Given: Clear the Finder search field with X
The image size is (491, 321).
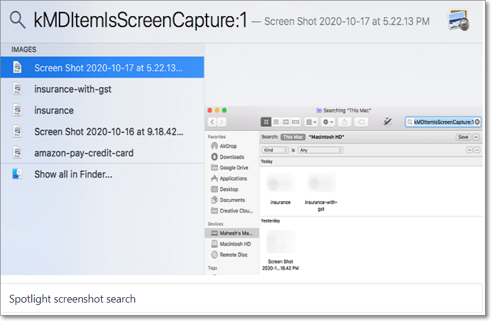Looking at the screenshot, I should 477,122.
